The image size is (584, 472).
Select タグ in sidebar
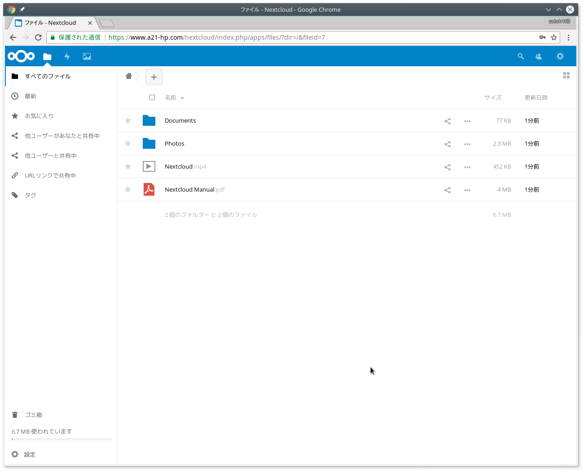coord(61,195)
